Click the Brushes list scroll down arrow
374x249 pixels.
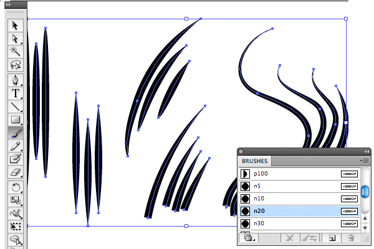[365, 228]
